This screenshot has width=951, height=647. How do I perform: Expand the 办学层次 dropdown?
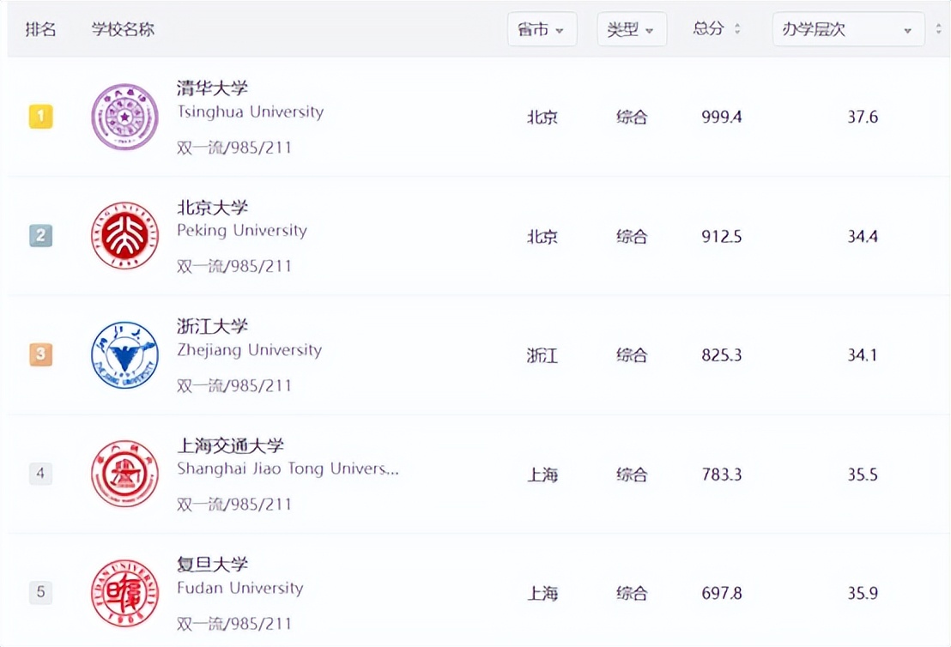click(848, 28)
